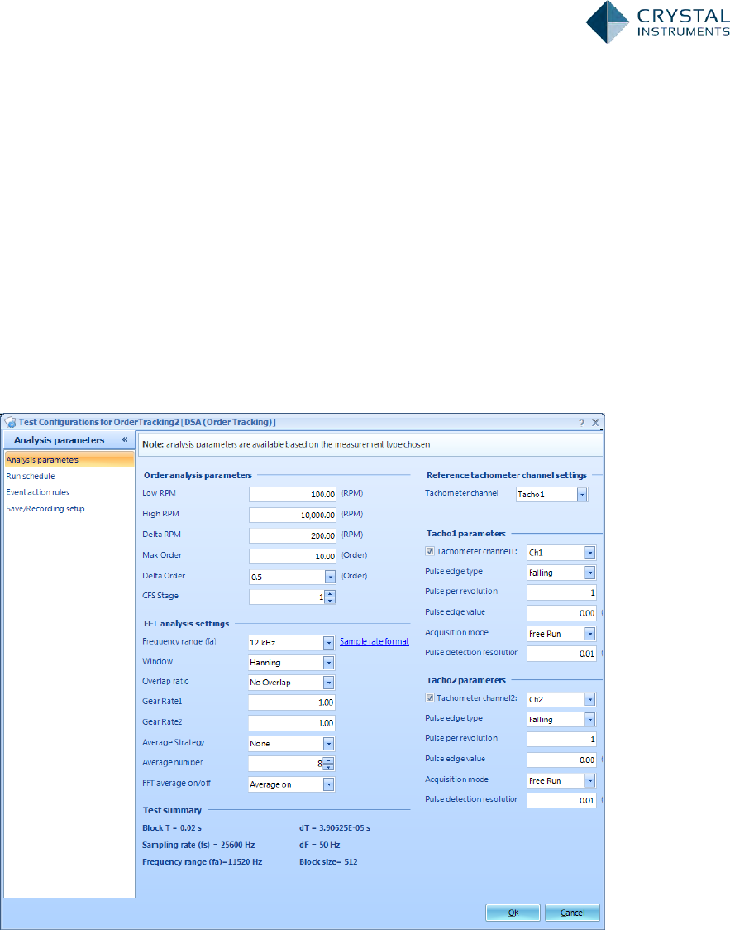Image resolution: width=730 pixels, height=930 pixels.
Task: Close the Test Configurations dialog
Action: click(x=595, y=423)
